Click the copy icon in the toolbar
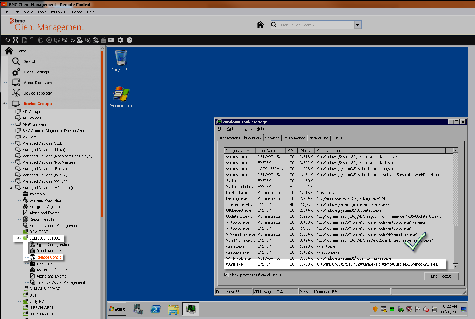 [x=32, y=40]
